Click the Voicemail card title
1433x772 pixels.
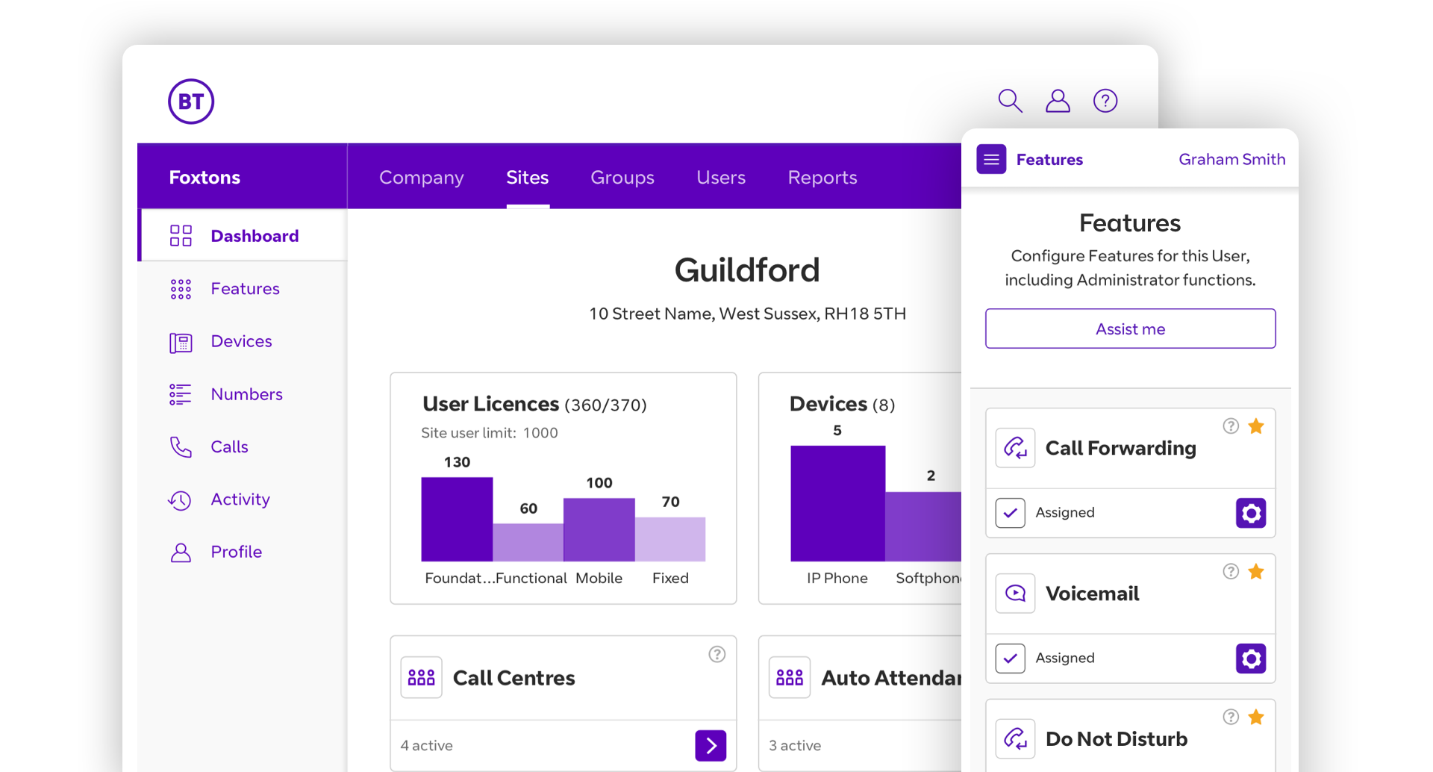[x=1092, y=594]
